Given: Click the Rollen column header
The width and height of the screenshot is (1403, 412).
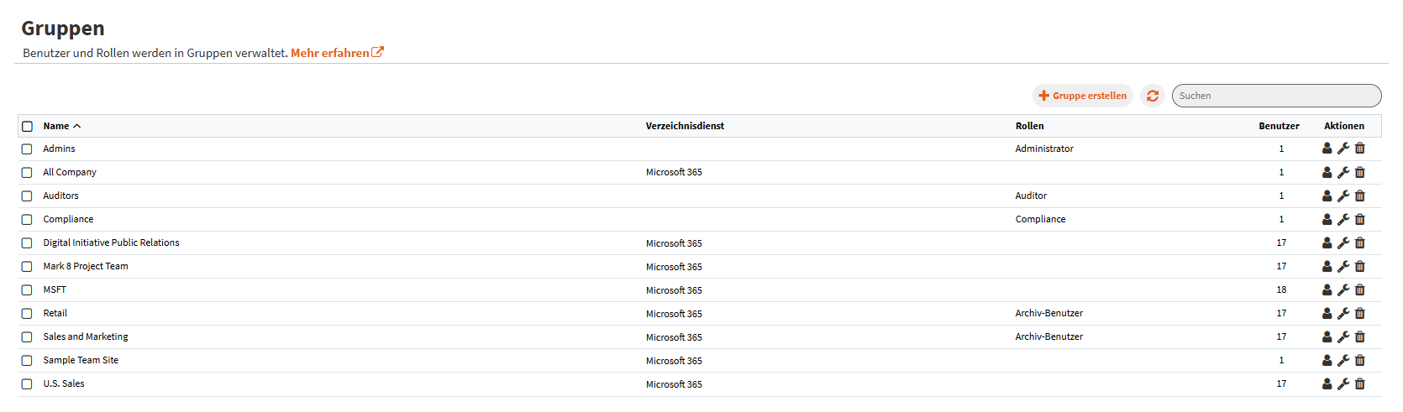Looking at the screenshot, I should (1029, 126).
